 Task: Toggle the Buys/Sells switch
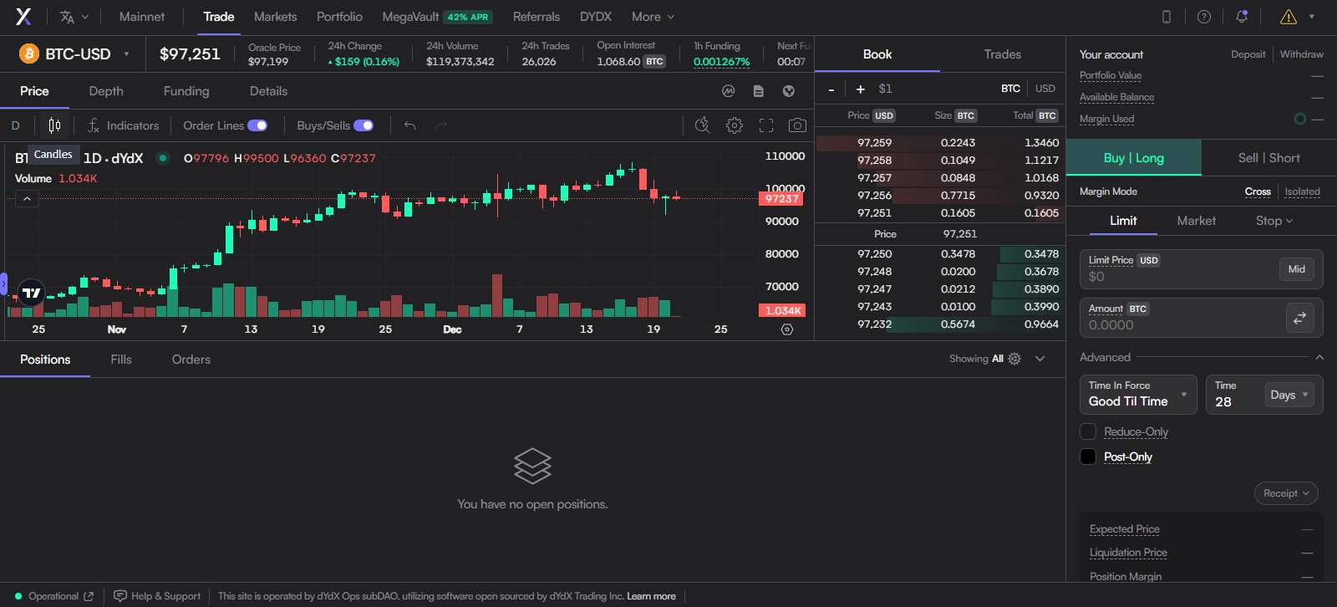point(363,125)
